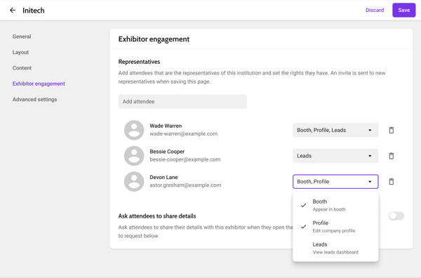Click Wade Warren's avatar icon

tap(134, 130)
